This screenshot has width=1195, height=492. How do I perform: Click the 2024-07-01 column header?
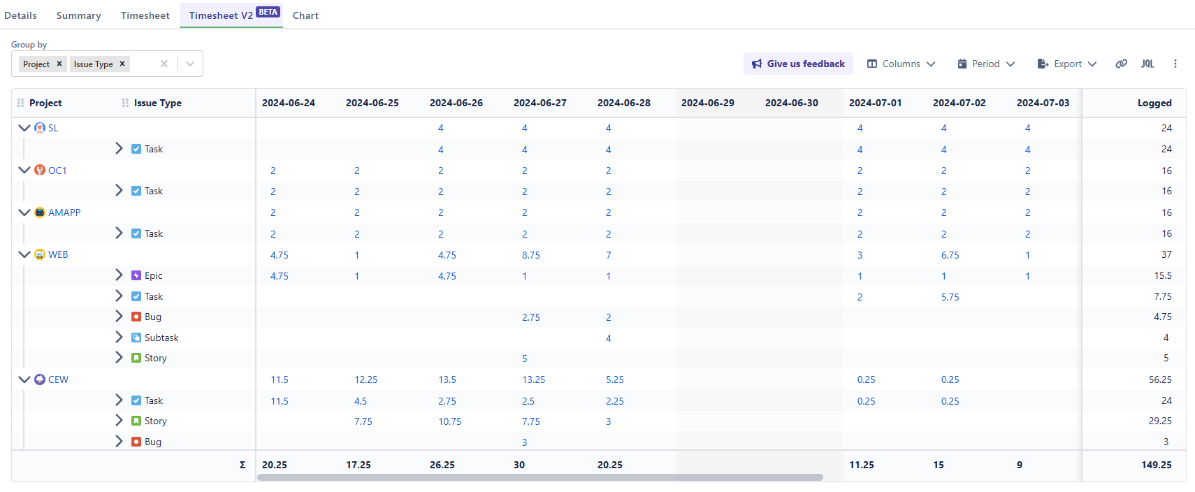pyautogui.click(x=876, y=103)
